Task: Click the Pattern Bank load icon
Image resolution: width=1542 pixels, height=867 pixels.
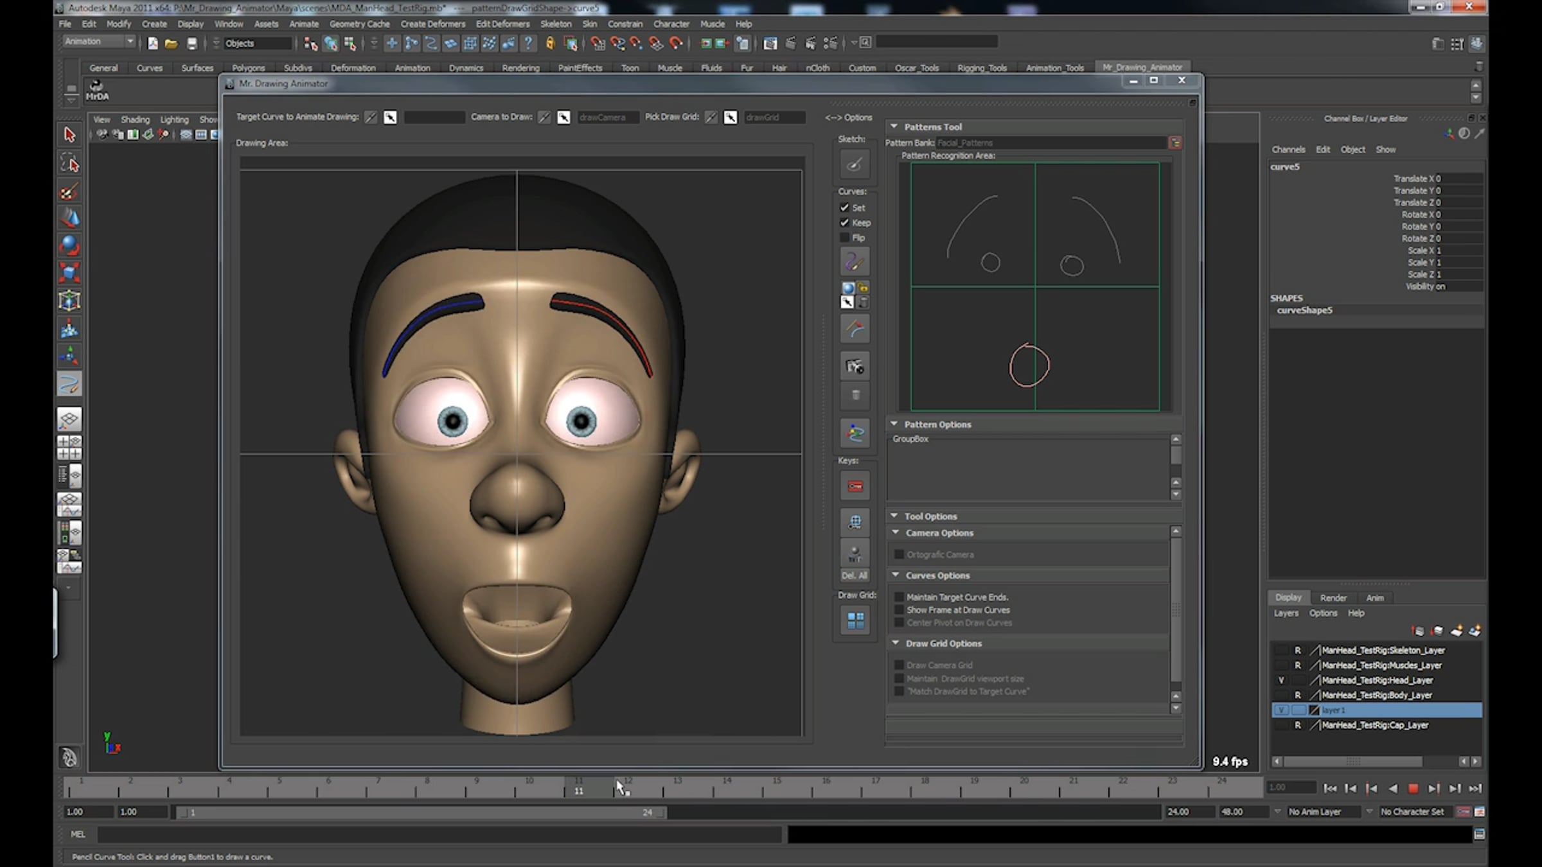Action: coord(1175,143)
